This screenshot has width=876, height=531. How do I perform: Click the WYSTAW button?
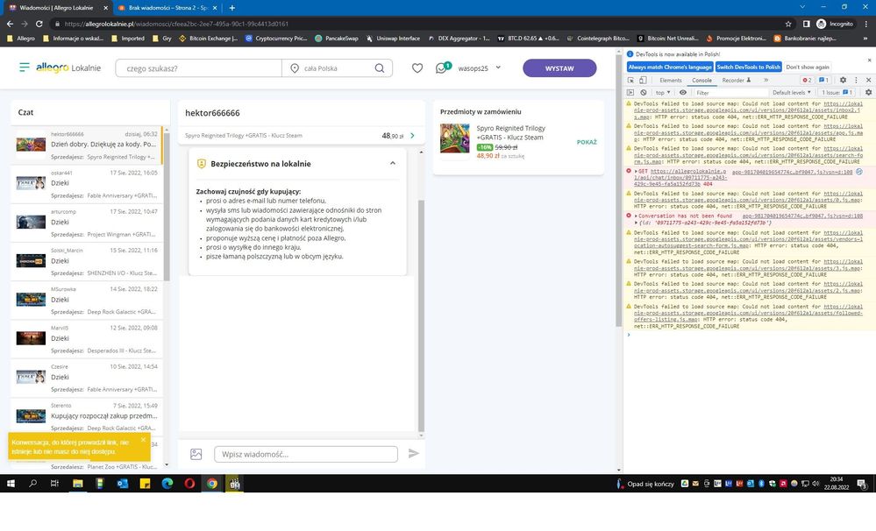click(x=559, y=68)
